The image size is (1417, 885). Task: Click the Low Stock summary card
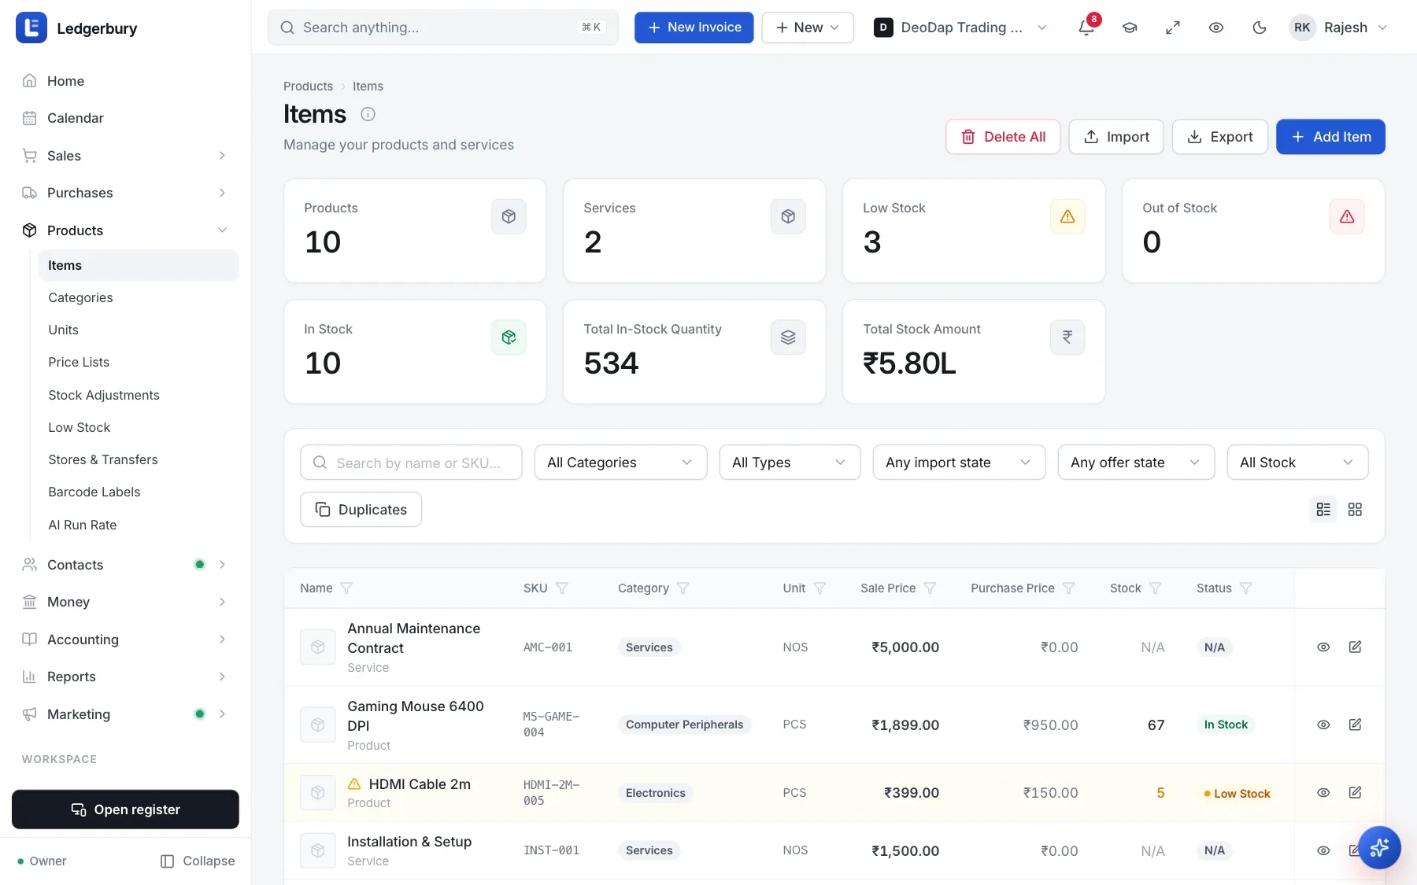[x=974, y=230]
